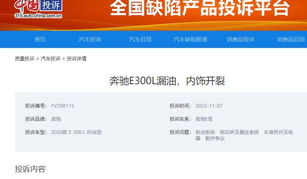
Task: Click the 奔驰E级 car series value
Action: click(x=204, y=119)
